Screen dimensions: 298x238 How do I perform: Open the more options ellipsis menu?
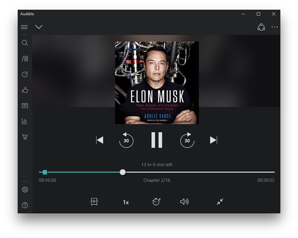(274, 27)
